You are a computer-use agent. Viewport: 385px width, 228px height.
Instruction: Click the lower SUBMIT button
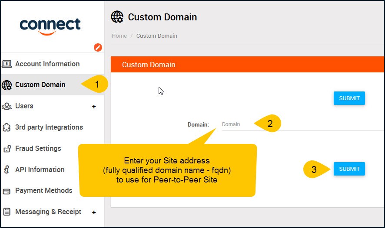click(349, 169)
